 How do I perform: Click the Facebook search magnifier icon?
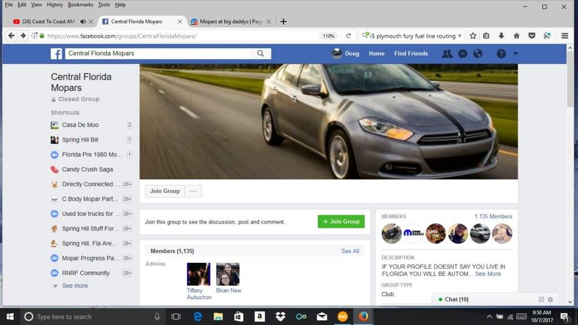click(260, 54)
